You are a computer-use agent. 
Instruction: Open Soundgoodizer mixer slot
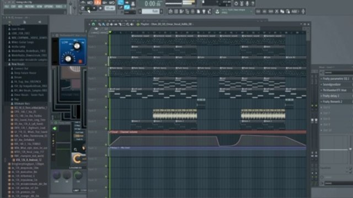coord(332,85)
